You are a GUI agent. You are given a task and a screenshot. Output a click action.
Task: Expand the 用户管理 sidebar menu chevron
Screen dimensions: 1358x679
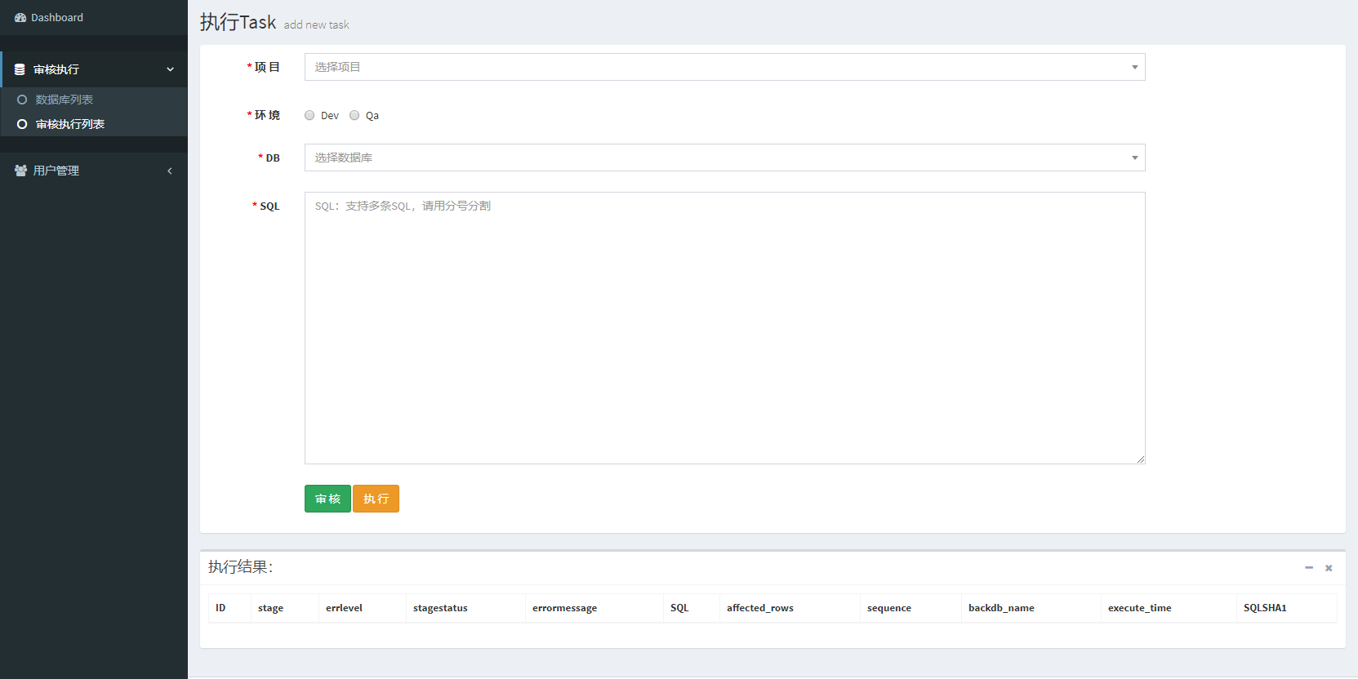[170, 171]
